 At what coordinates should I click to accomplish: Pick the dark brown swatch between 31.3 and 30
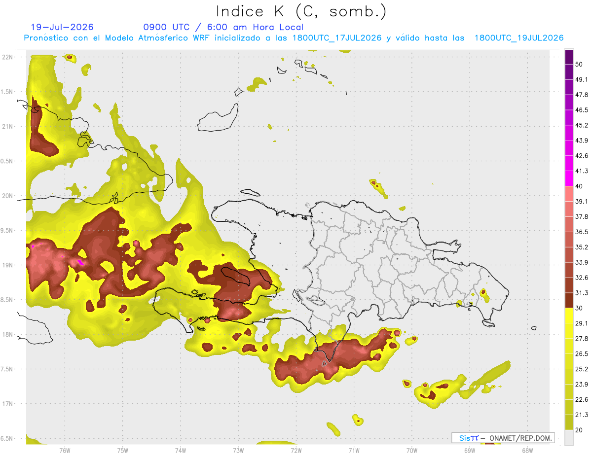569,300
